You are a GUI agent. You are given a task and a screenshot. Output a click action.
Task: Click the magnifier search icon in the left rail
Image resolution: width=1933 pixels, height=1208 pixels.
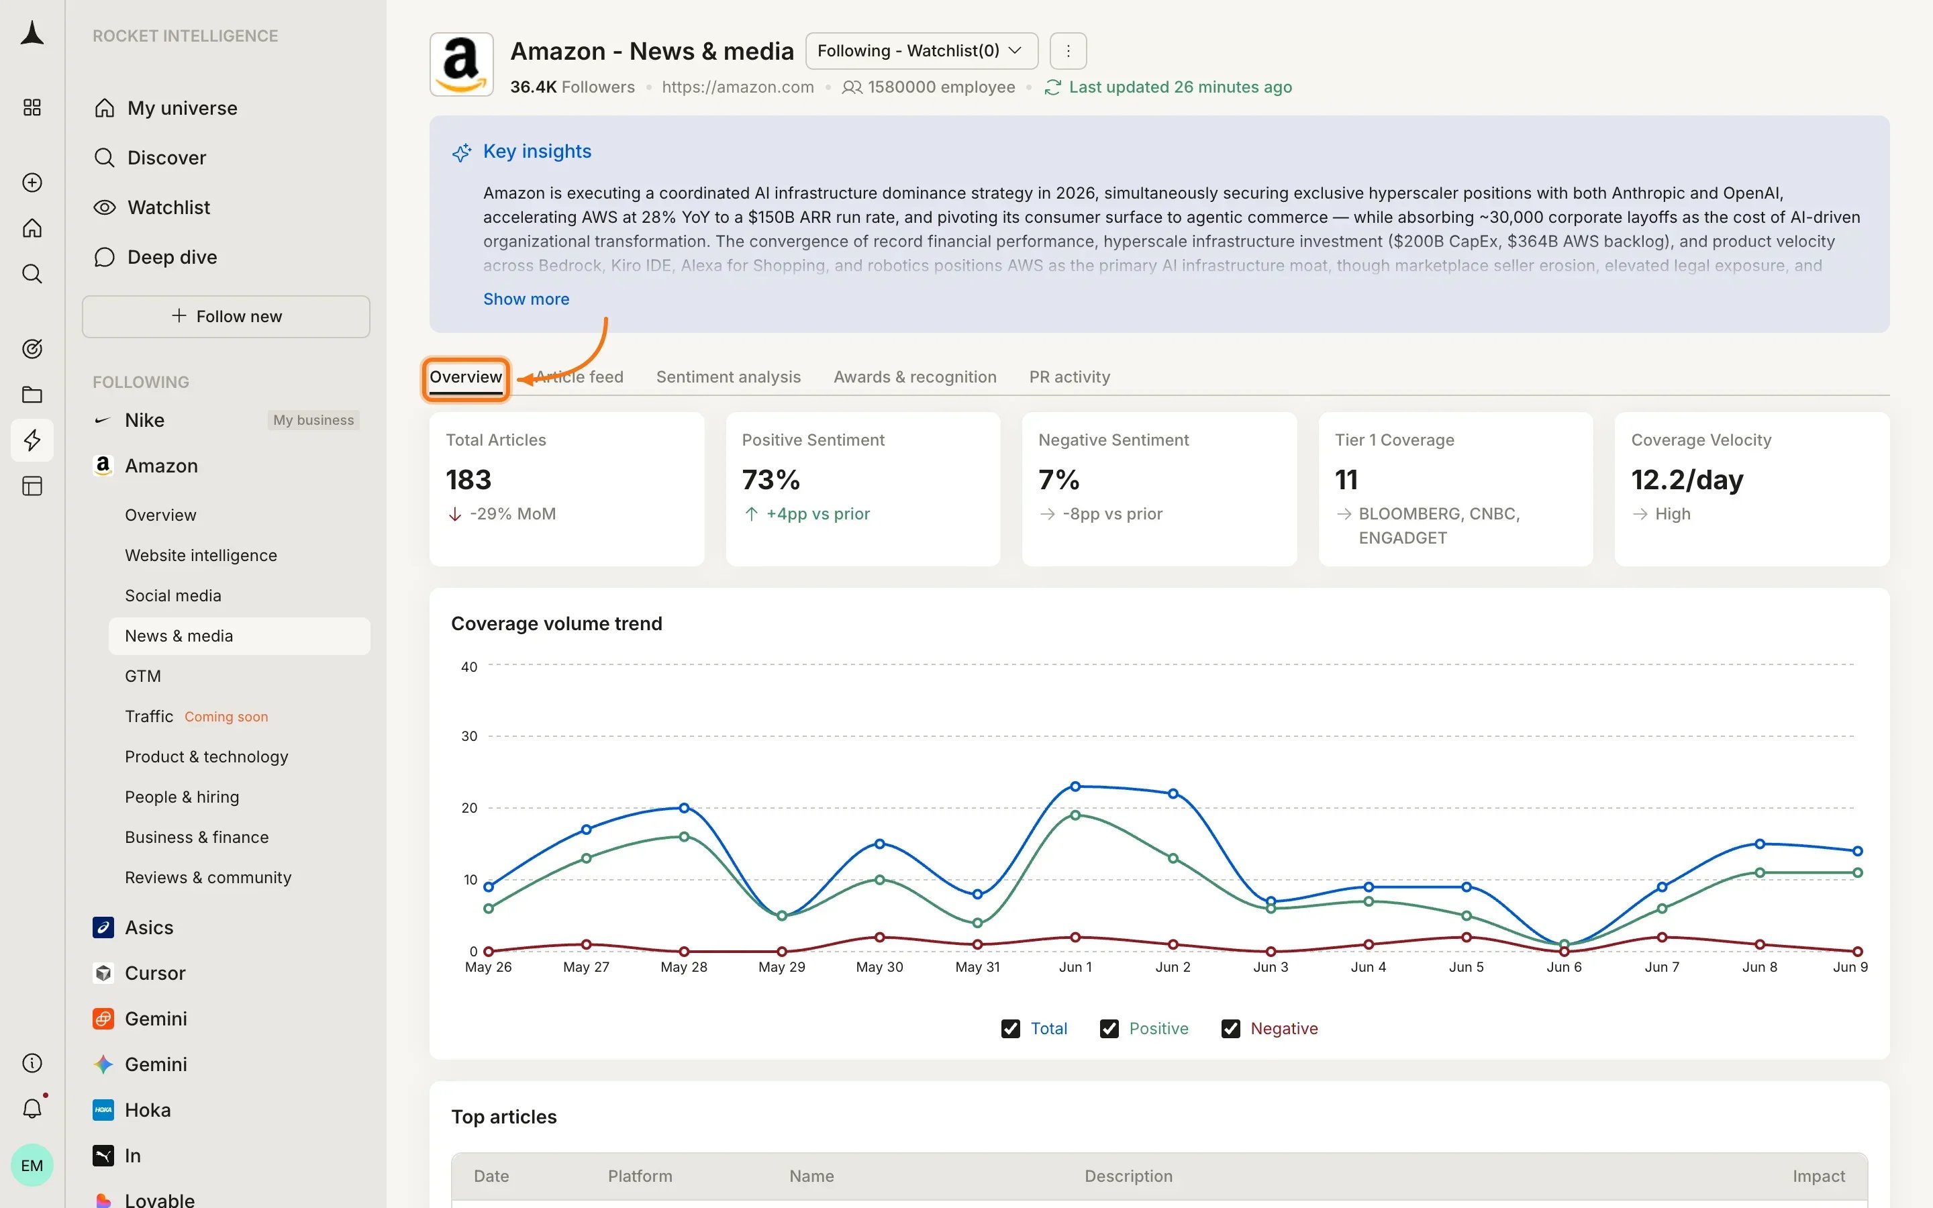[x=32, y=274]
